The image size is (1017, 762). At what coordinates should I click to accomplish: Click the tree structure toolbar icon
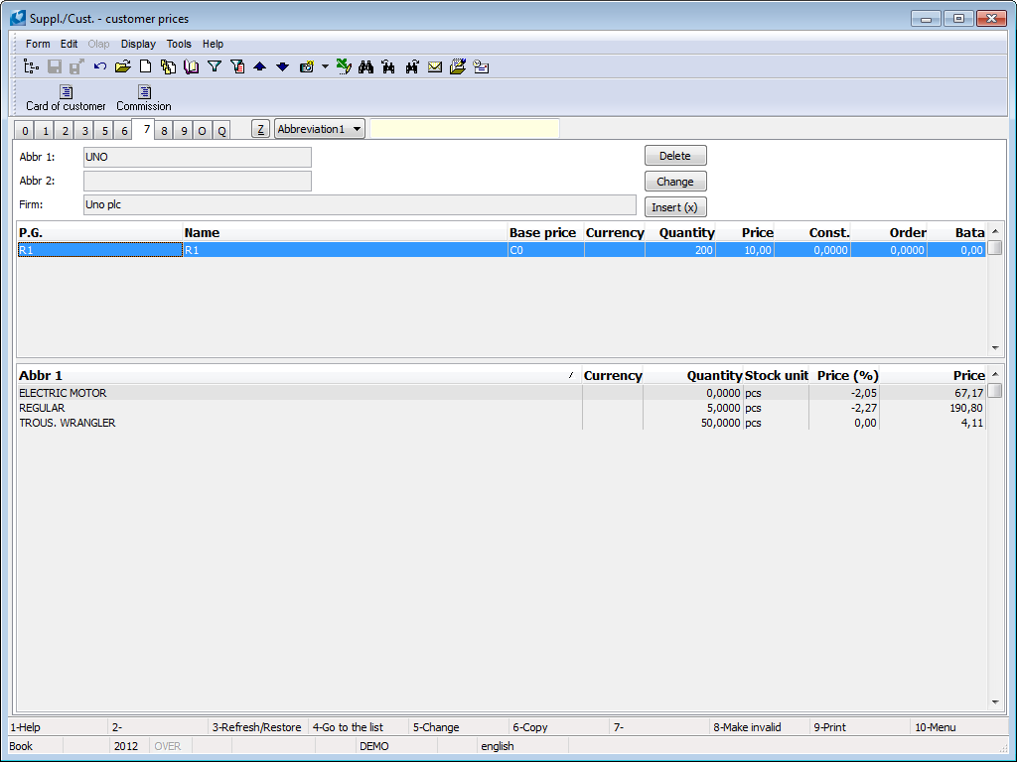point(31,66)
